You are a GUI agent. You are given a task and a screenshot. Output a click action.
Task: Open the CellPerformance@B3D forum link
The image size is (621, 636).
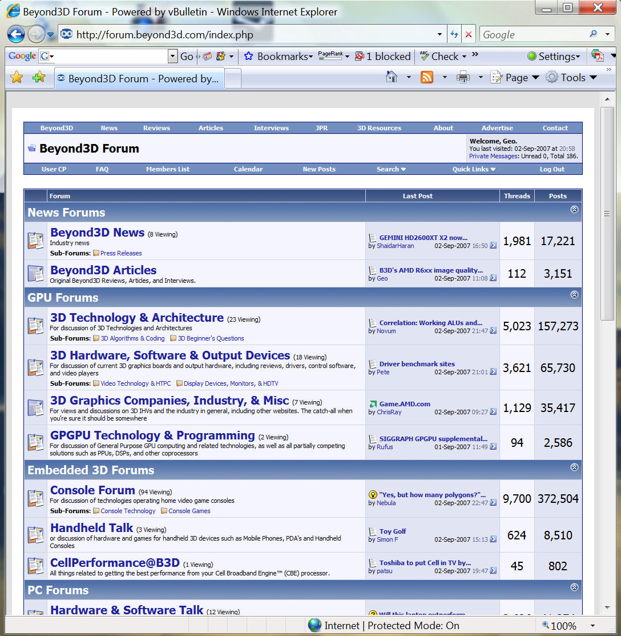pyautogui.click(x=115, y=563)
